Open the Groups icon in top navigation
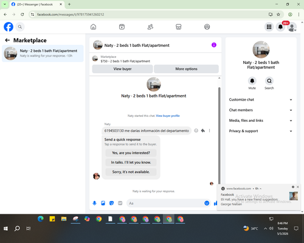Image resolution: width=304 pixels, height=243 pixels. click(207, 27)
